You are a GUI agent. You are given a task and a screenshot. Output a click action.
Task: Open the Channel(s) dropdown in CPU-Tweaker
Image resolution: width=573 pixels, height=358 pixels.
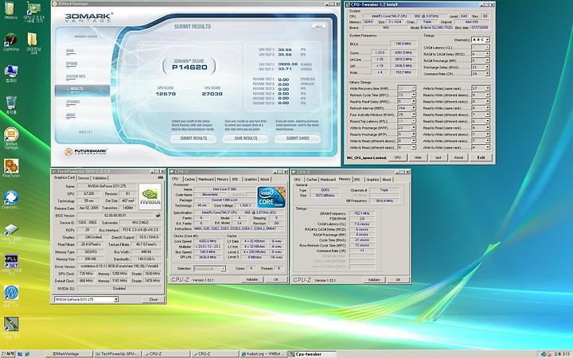pyautogui.click(x=487, y=40)
